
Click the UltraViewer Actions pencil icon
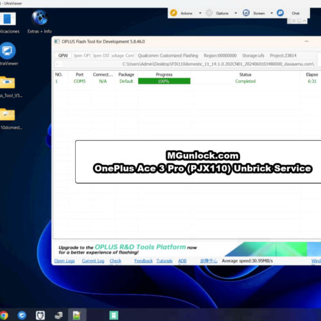[x=173, y=13]
